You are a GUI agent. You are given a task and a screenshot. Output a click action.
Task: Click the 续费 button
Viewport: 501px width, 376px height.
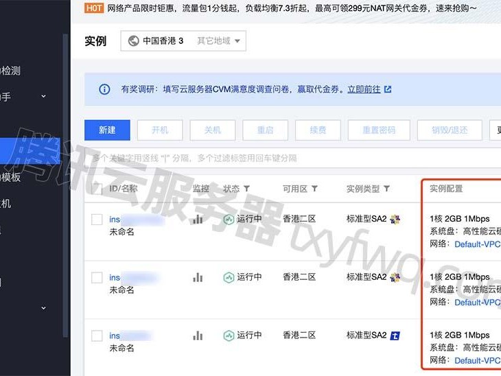[318, 130]
